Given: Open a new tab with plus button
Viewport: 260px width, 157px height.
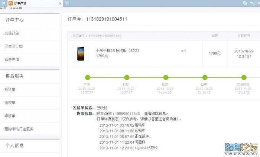Looking at the screenshot, I should click(x=66, y=3).
